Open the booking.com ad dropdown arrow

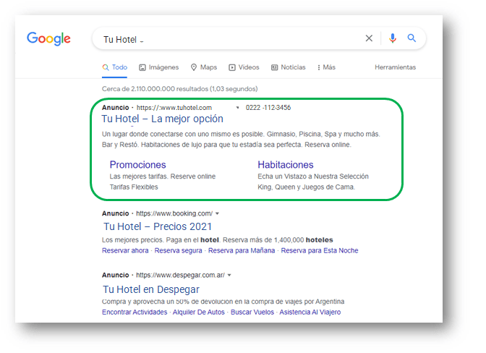[217, 213]
